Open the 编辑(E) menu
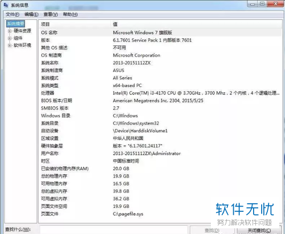Viewport: 285px width, 234px height. click(31, 14)
